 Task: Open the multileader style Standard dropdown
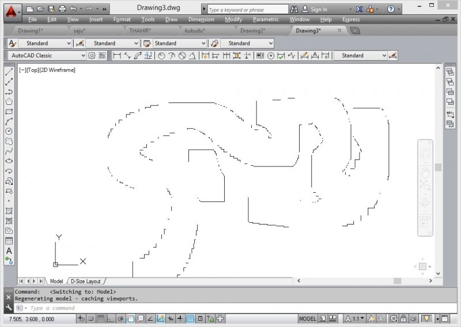(247, 43)
